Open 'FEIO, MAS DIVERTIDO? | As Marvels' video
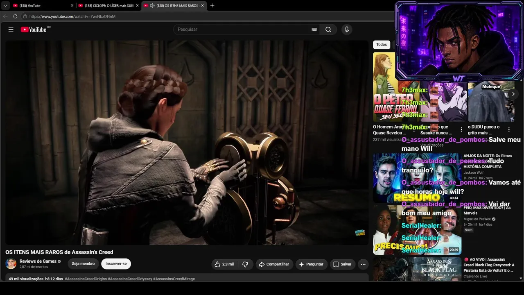This screenshot has width=524, height=295. pyautogui.click(x=487, y=210)
